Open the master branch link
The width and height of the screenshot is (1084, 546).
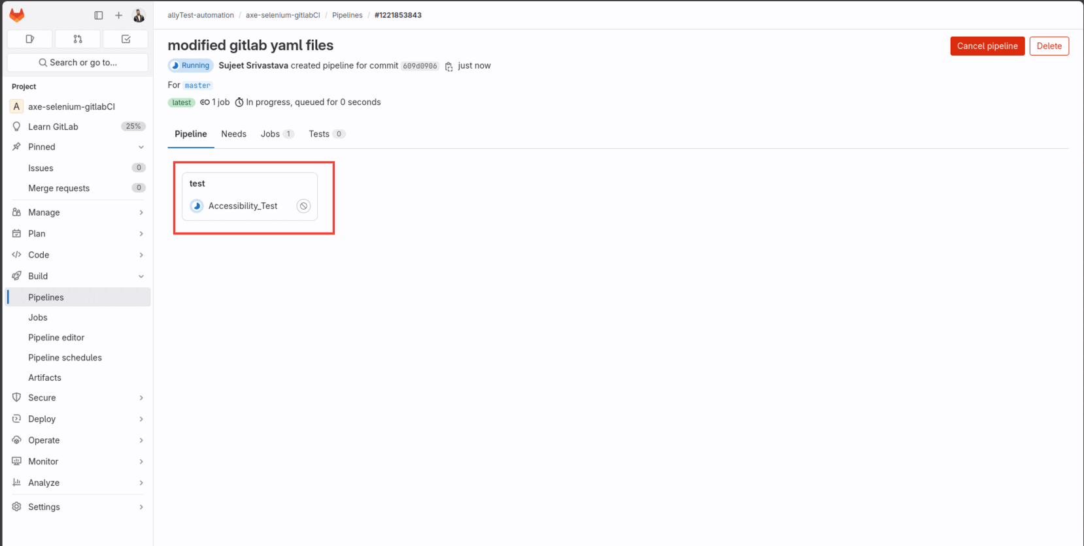197,86
